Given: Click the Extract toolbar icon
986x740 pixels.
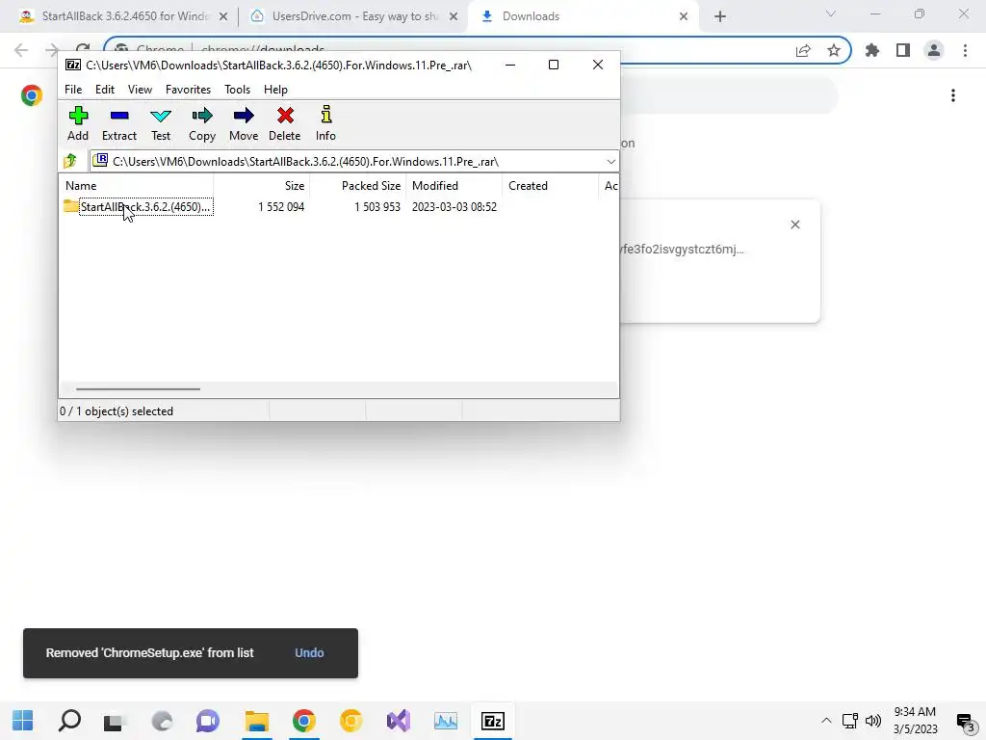Looking at the screenshot, I should point(118,123).
